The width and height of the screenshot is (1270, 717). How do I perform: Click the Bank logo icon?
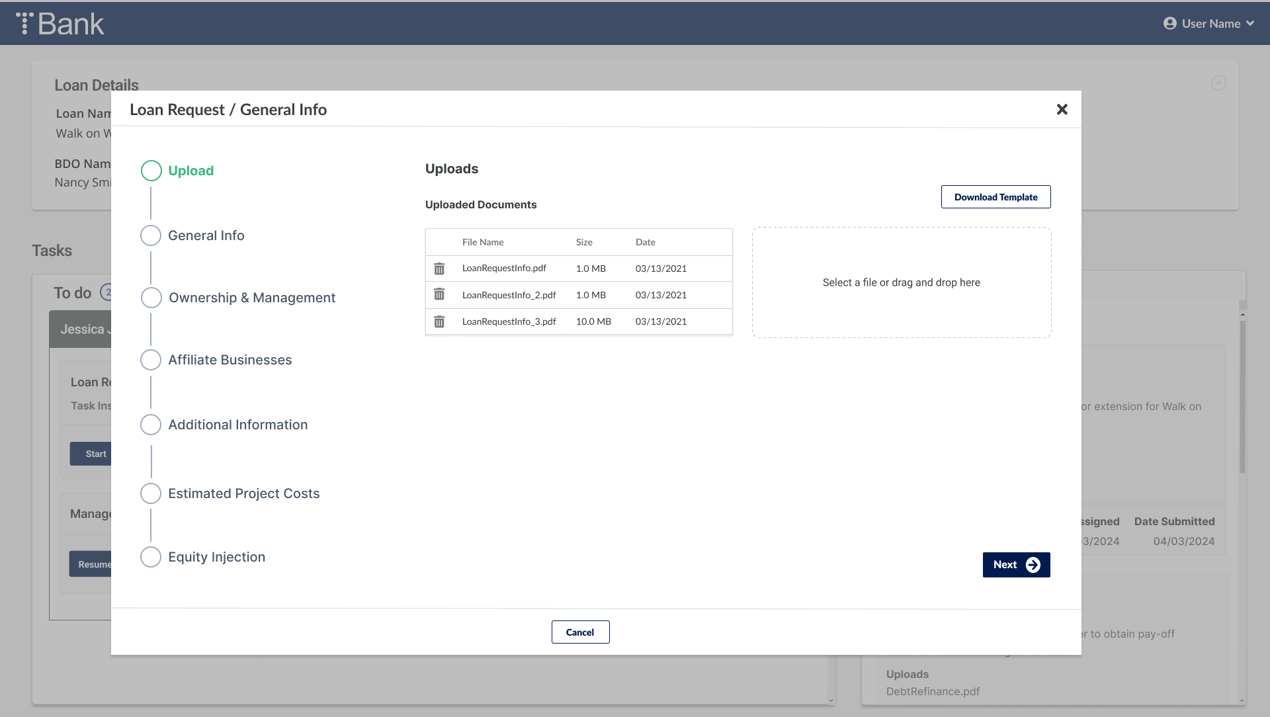tap(24, 23)
